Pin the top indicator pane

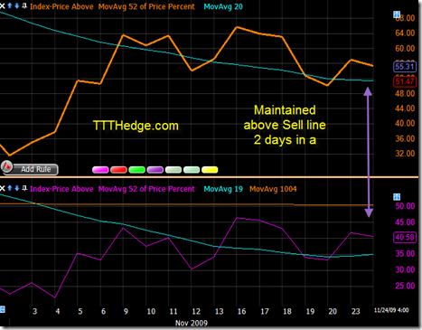pos(24,5)
